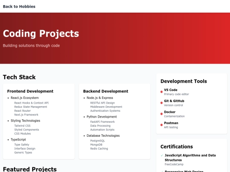230x172 pixels.
Task: Click the React Router entry
Action: click(23, 111)
